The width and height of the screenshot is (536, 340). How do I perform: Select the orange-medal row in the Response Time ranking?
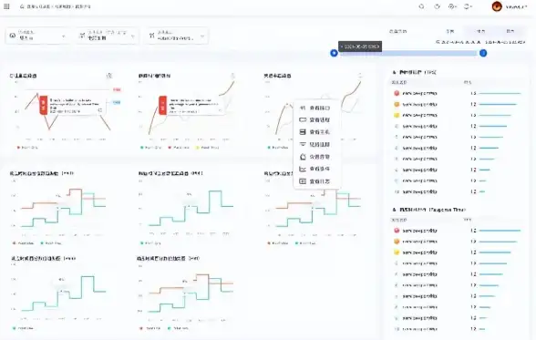458,242
